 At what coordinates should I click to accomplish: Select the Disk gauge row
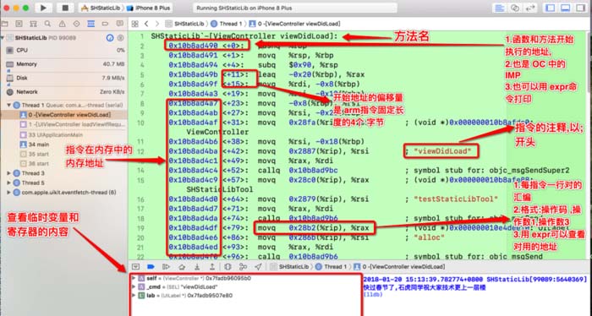[x=63, y=78]
